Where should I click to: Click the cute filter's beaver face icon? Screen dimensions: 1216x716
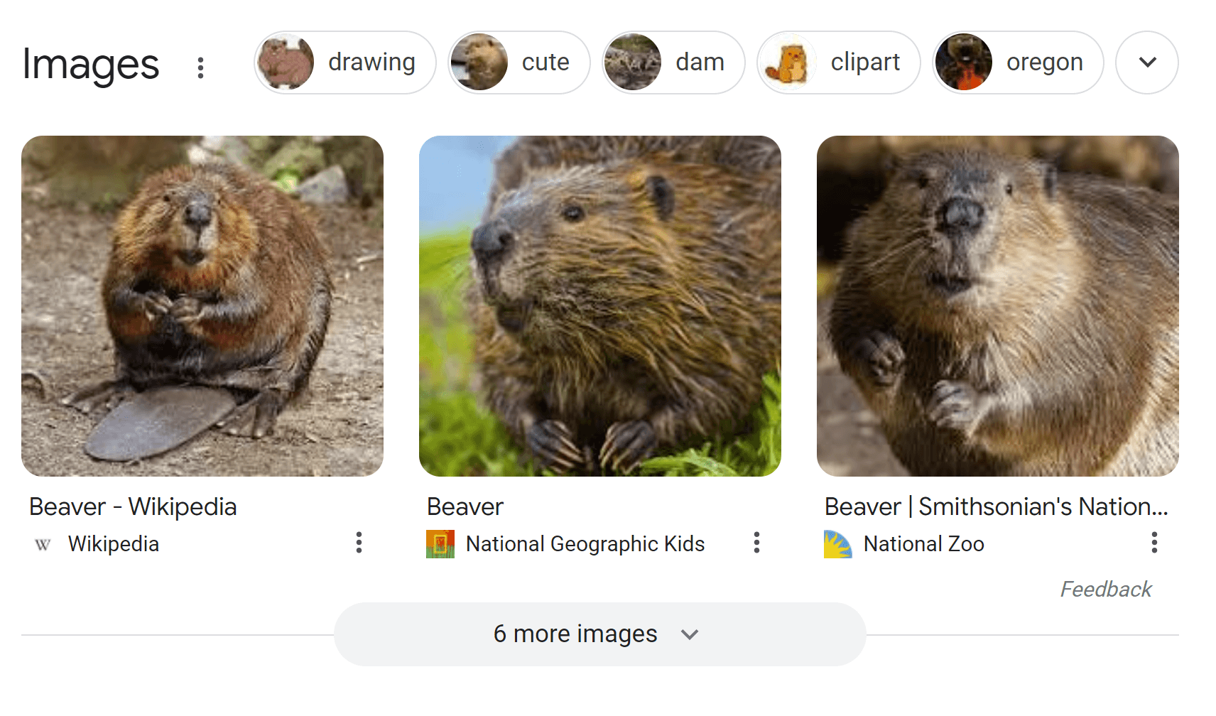479,63
